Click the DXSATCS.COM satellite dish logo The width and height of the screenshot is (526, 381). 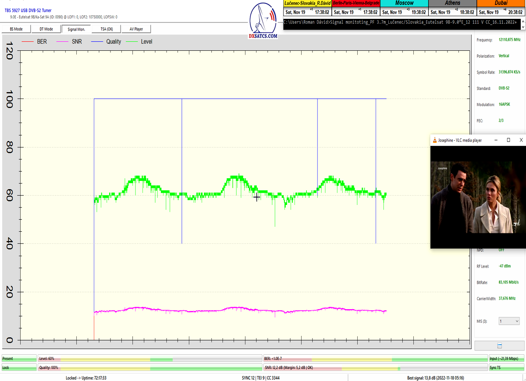point(263,22)
